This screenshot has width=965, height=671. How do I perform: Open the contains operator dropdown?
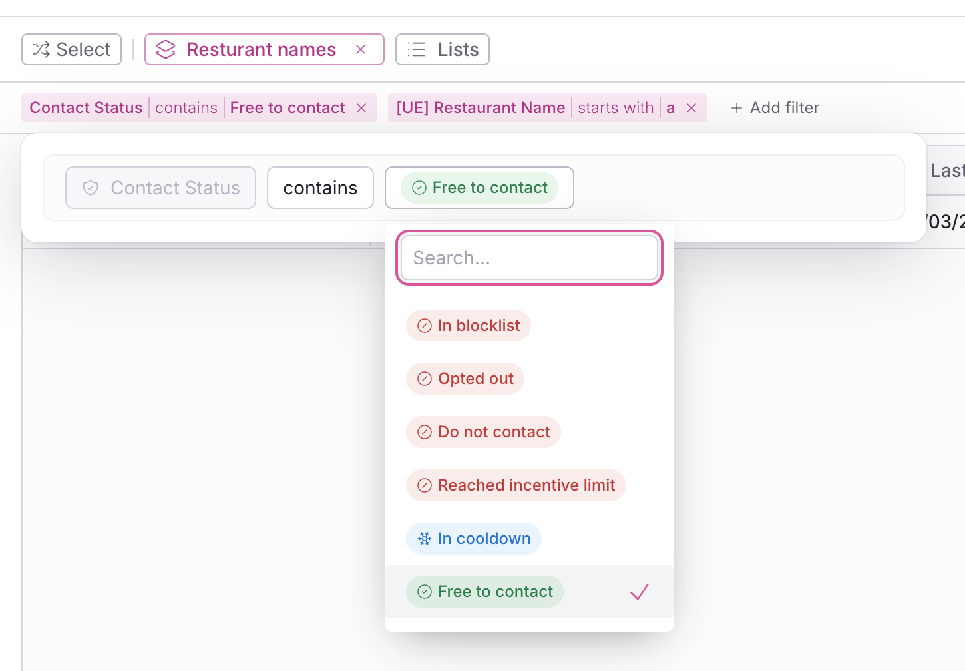point(320,188)
